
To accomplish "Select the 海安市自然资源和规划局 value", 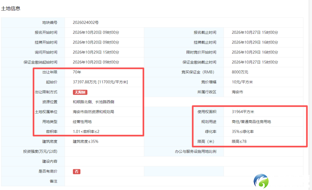I will click(x=94, y=112).
